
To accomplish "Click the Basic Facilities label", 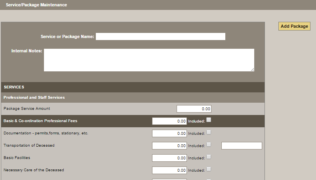I will [x=17, y=158].
